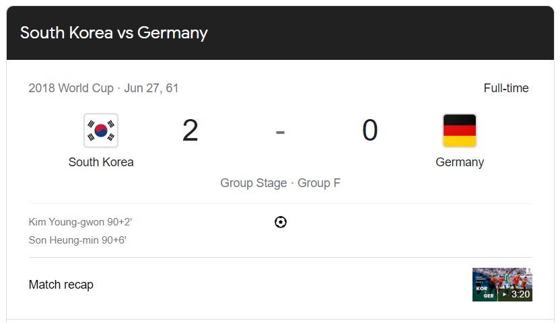Click the Group Stage · Group F label
Image resolution: width=560 pixels, height=323 pixels.
(x=280, y=183)
